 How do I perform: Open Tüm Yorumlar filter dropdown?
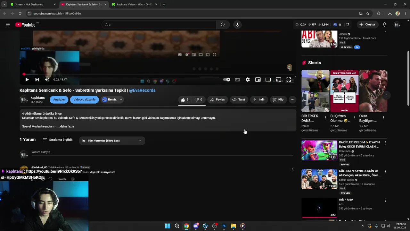pyautogui.click(x=112, y=141)
